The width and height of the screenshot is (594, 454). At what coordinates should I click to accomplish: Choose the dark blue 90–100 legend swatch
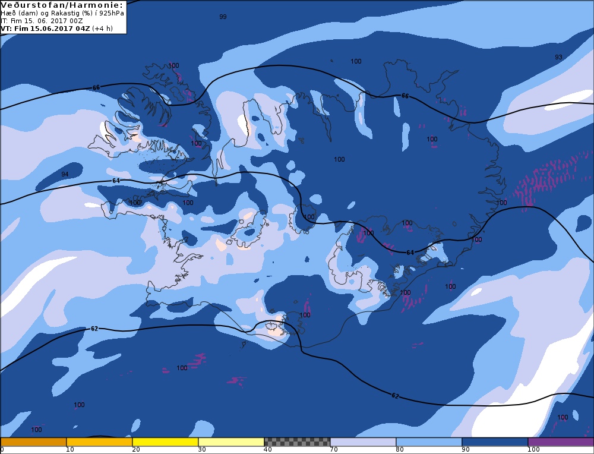(495, 442)
